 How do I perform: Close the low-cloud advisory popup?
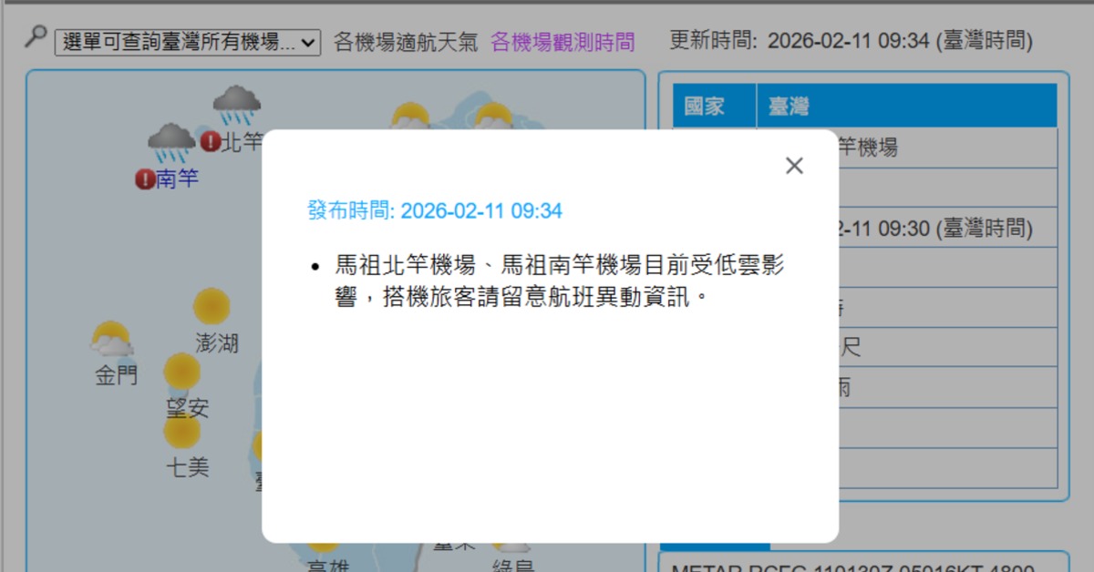pos(794,166)
